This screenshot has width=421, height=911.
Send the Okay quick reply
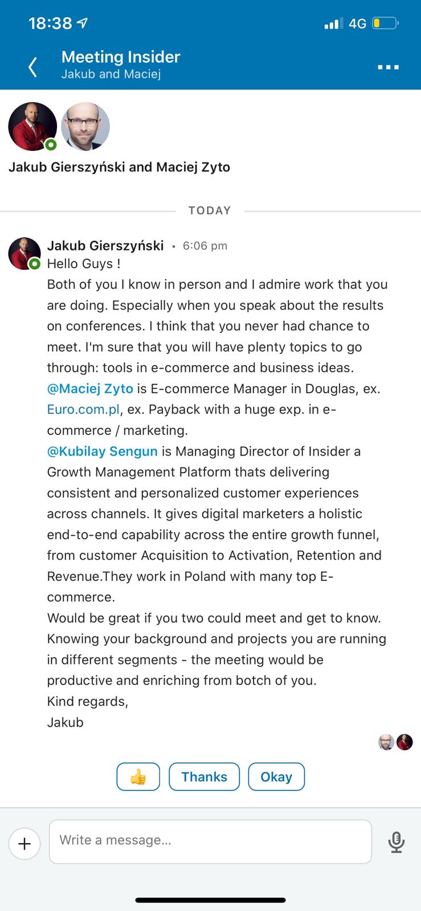click(276, 777)
